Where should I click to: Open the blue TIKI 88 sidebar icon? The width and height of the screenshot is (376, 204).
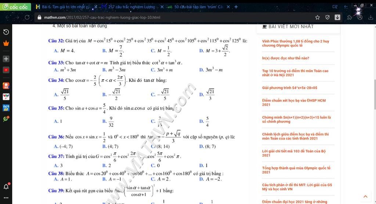(x=6, y=108)
